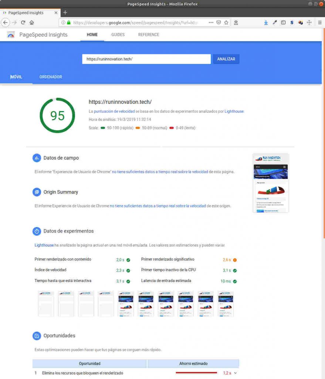Click the Origin Summary section icon
The height and width of the screenshot is (379, 325).
(x=37, y=192)
